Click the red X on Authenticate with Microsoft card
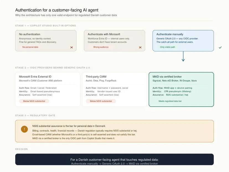 [x=140, y=47]
